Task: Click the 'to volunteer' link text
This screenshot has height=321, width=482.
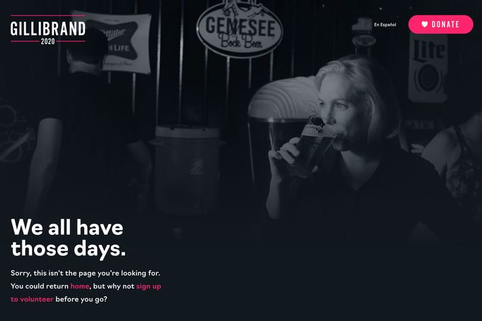Action: (x=32, y=299)
